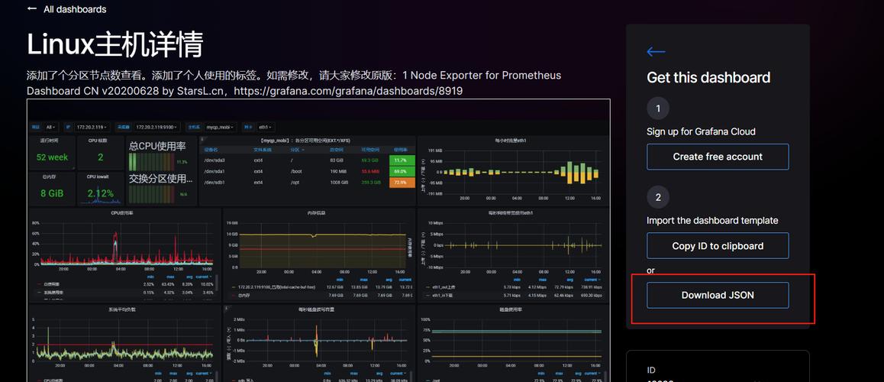Click the 磁盘使用率 chart panel

point(513,343)
